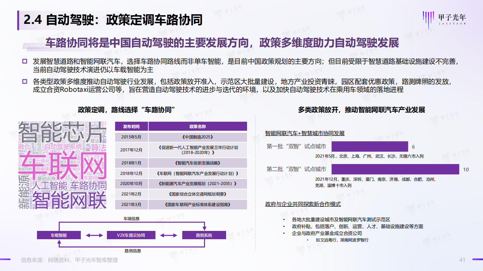
Task: Click the 促进新一代人工智能产业发展三年行动计划 cell
Action: (x=198, y=150)
